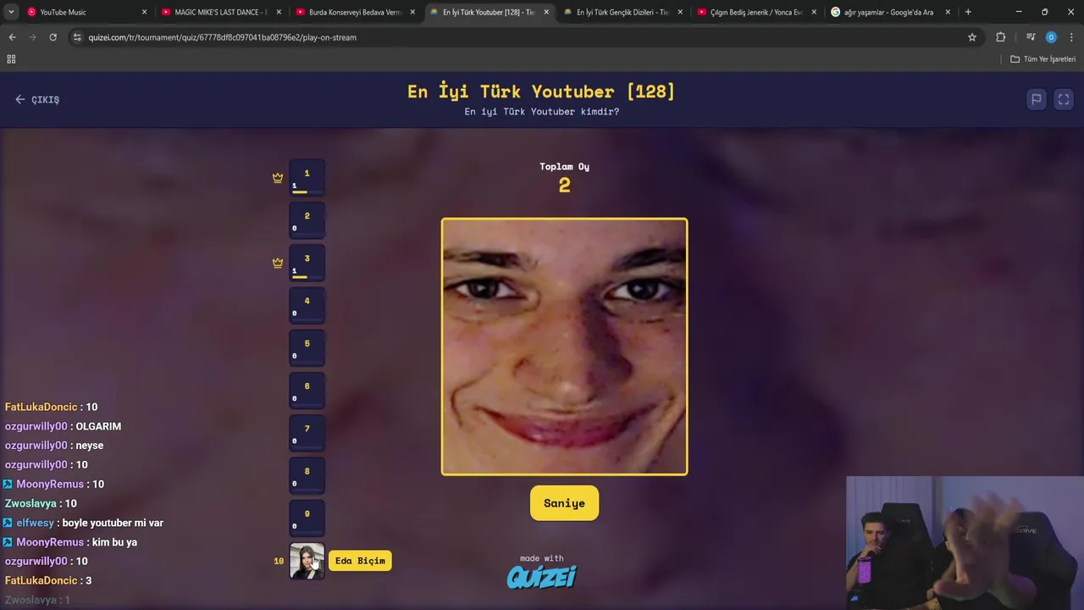
Task: Close the MAGIC MIKE'S LAST DANCE tab
Action: [x=279, y=12]
